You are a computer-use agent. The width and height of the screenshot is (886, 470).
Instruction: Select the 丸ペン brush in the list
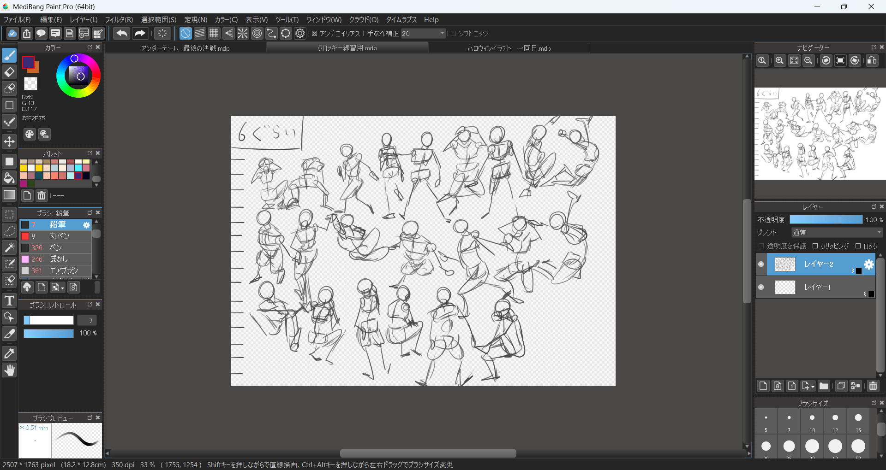(x=59, y=236)
